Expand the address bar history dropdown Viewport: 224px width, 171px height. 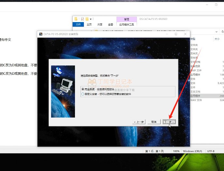tap(217, 32)
